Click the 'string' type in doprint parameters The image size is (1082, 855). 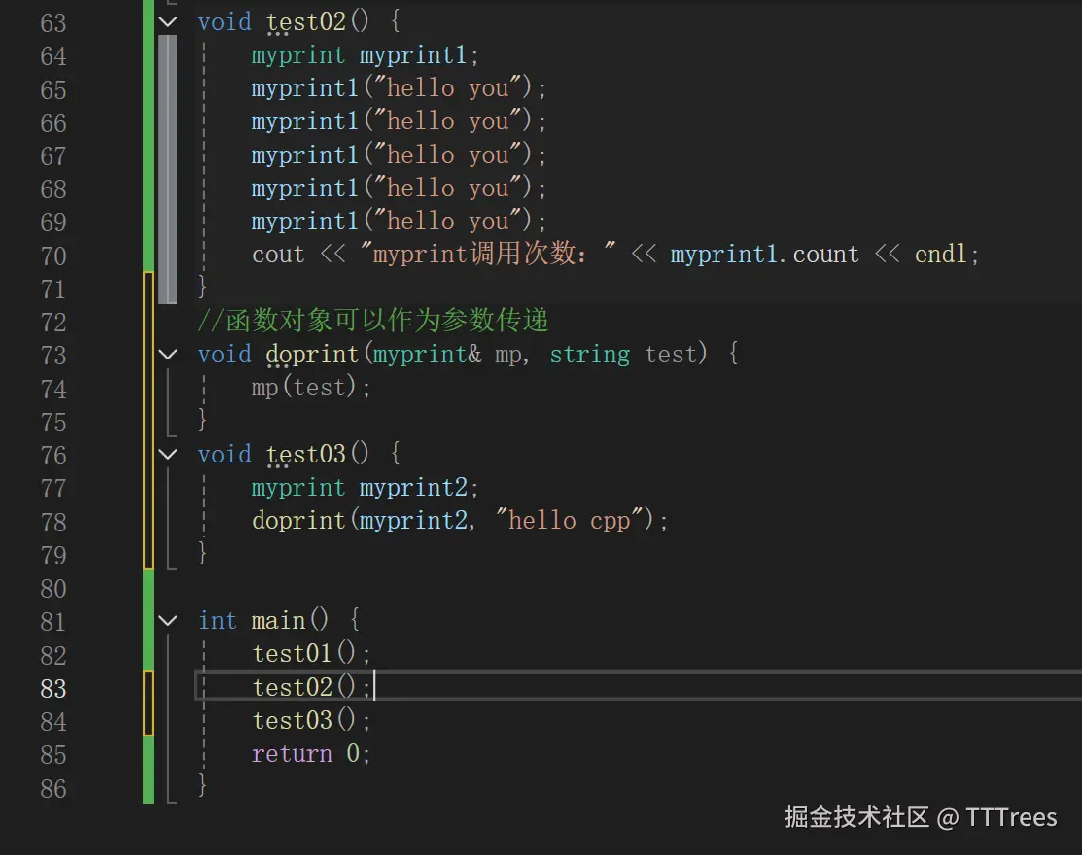[589, 355]
